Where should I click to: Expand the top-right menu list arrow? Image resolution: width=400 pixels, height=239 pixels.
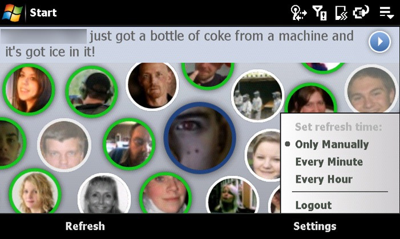coord(386,13)
